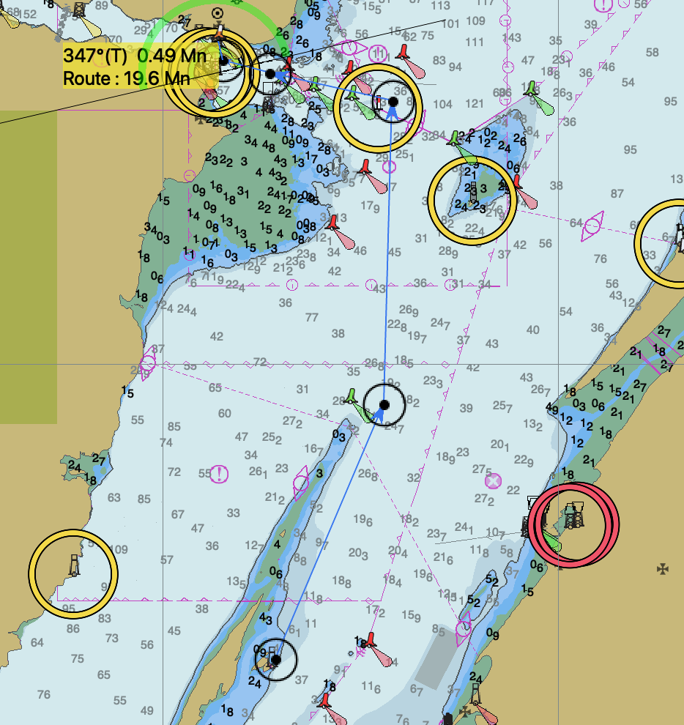Open the magenta exclamation caution symbol near depth 55

[x=220, y=474]
